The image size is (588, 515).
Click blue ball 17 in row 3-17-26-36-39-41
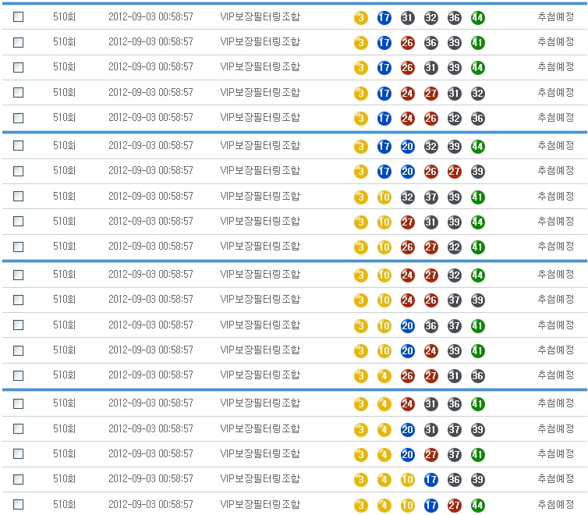point(384,43)
